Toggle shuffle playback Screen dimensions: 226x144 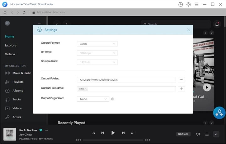pyautogui.click(x=94, y=133)
